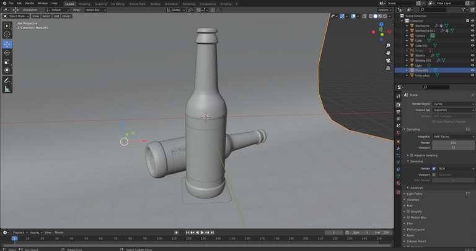The height and width of the screenshot is (251, 476).
Task: Click the Options button in the viewport header
Action: coord(384,10)
